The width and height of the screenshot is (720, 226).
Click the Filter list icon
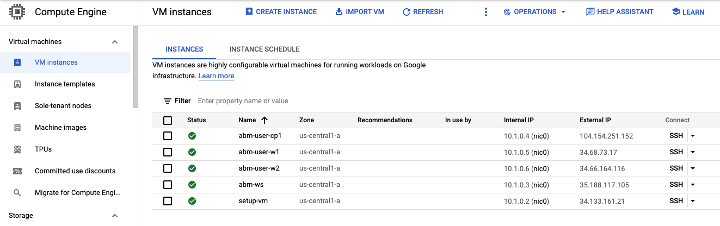tap(168, 101)
